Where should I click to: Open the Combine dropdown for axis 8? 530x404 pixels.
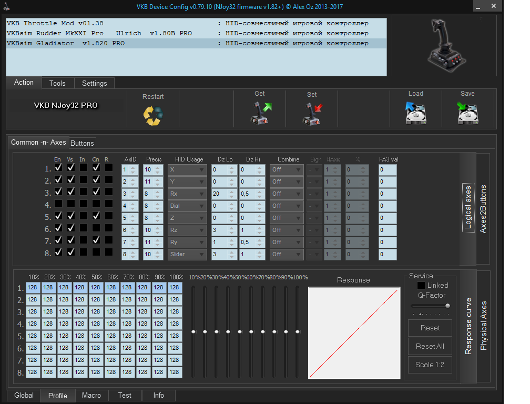point(287,254)
